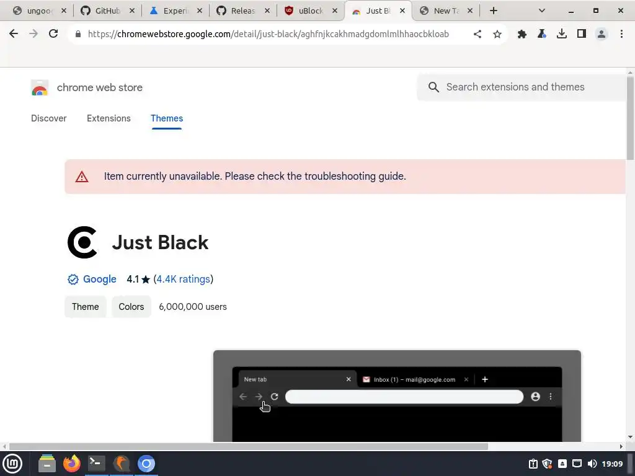Focus the Search extensions and themes field

(x=522, y=87)
